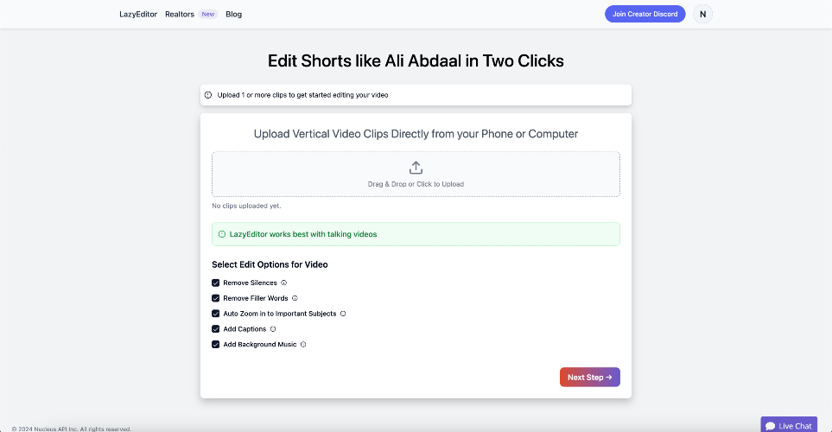Screen dimensions: 832x432
Task: Open the Realtors page
Action: click(x=180, y=15)
